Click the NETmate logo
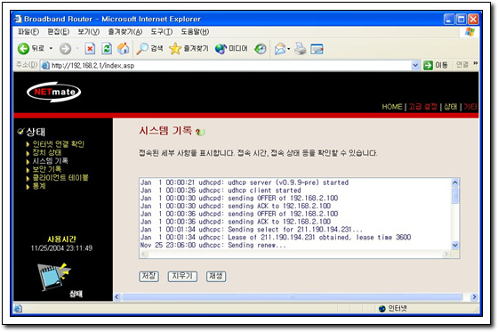This screenshot has height=332, width=498. (53, 93)
